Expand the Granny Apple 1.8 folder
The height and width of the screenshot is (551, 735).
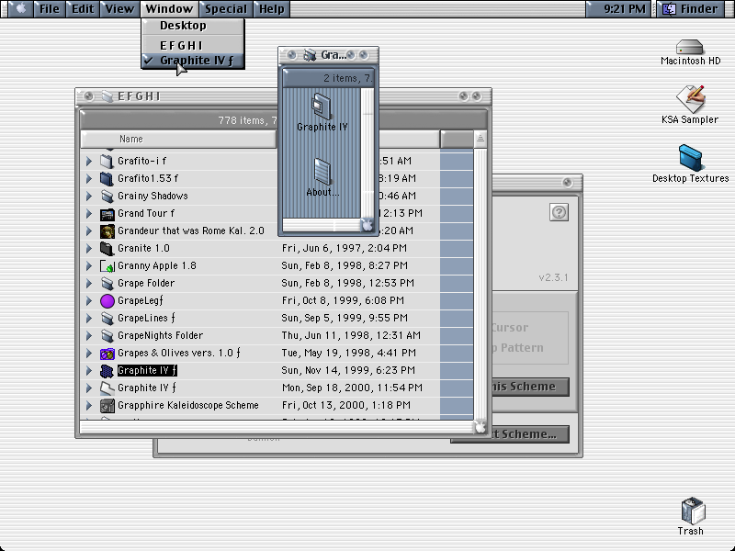point(88,265)
